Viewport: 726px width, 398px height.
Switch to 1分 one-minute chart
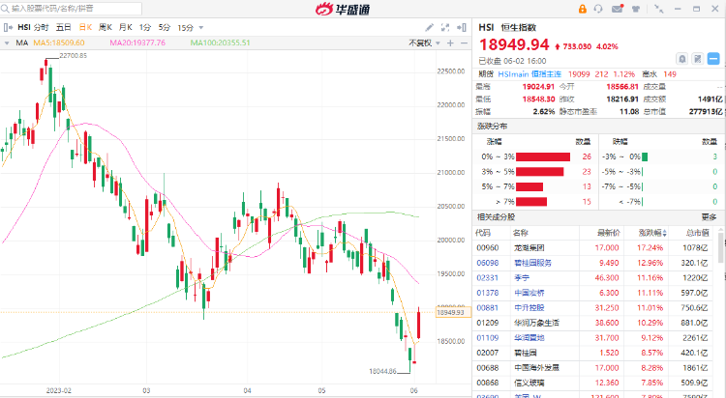[145, 28]
